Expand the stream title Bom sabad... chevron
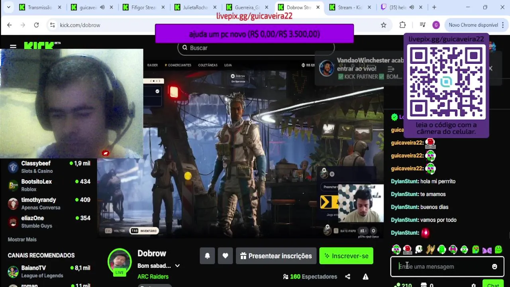 tap(177, 266)
